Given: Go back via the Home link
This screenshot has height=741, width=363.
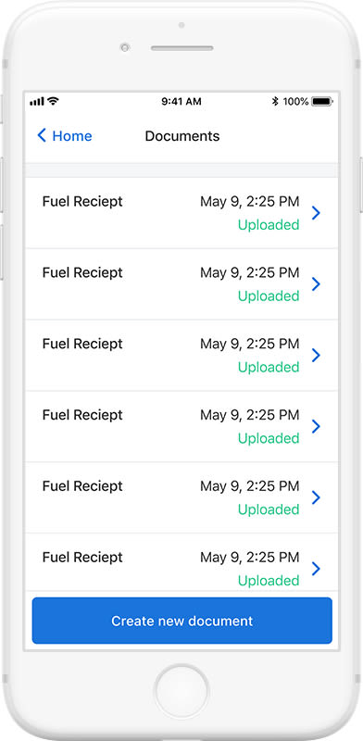Looking at the screenshot, I should 72,136.
